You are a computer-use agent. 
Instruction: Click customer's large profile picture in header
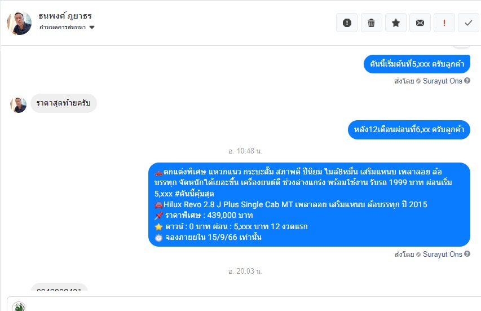point(19,23)
